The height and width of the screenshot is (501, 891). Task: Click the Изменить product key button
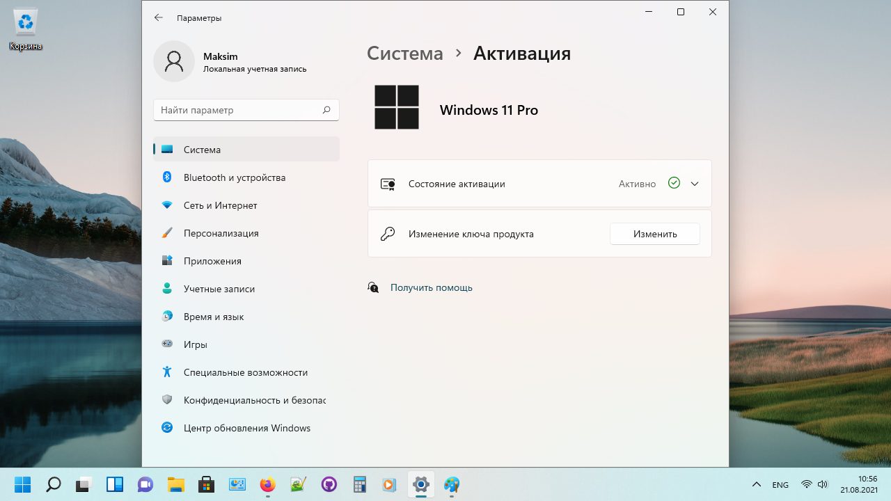click(x=655, y=234)
